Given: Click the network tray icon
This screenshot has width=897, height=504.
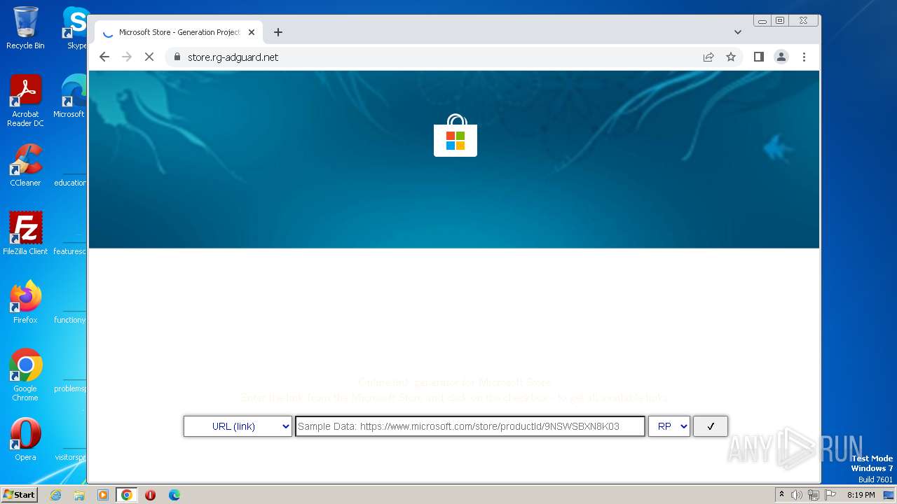Looking at the screenshot, I should 814,495.
